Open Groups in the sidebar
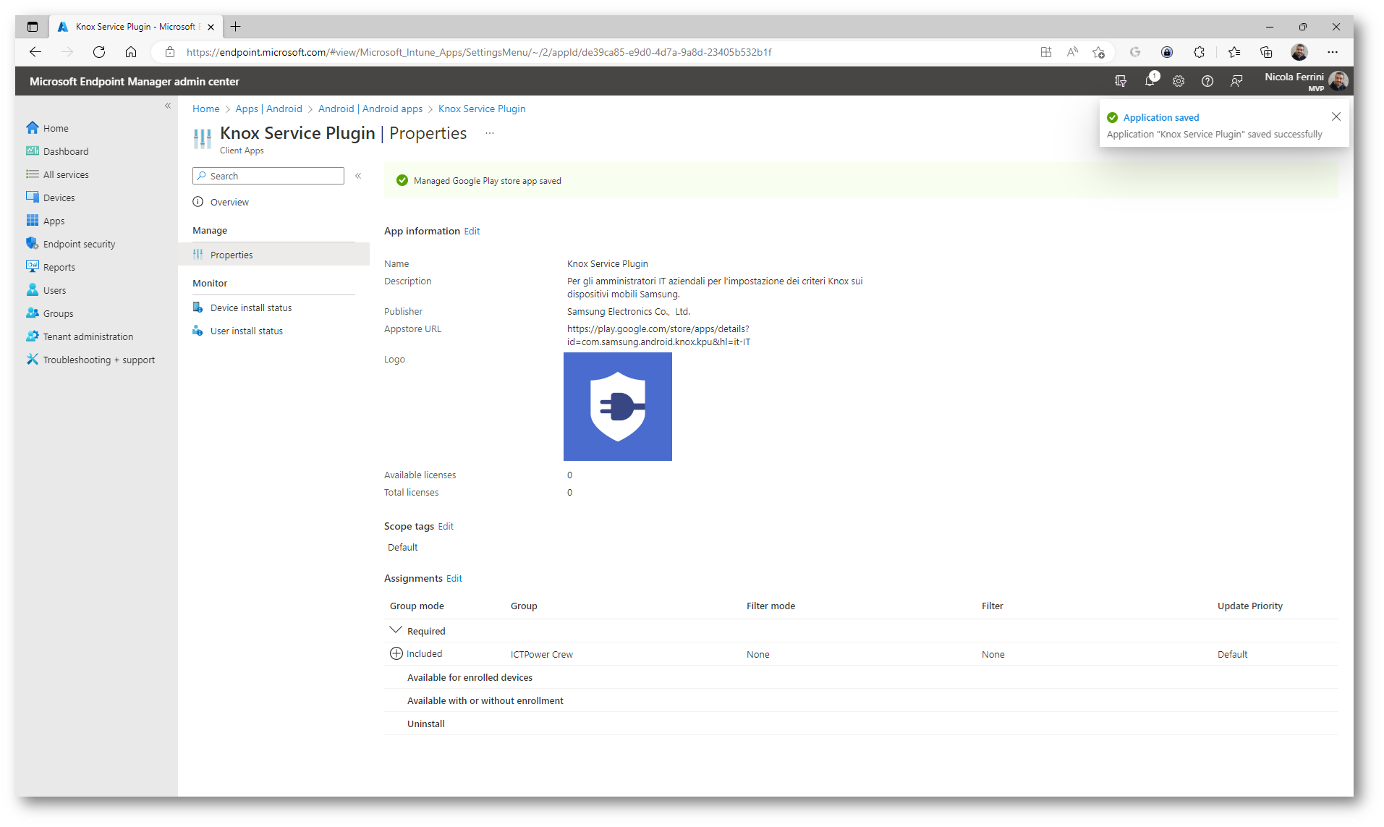This screenshot has height=827, width=1384. coord(49,313)
